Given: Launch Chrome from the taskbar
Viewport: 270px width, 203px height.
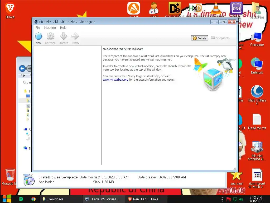Looking at the screenshot, I should tap(33, 199).
